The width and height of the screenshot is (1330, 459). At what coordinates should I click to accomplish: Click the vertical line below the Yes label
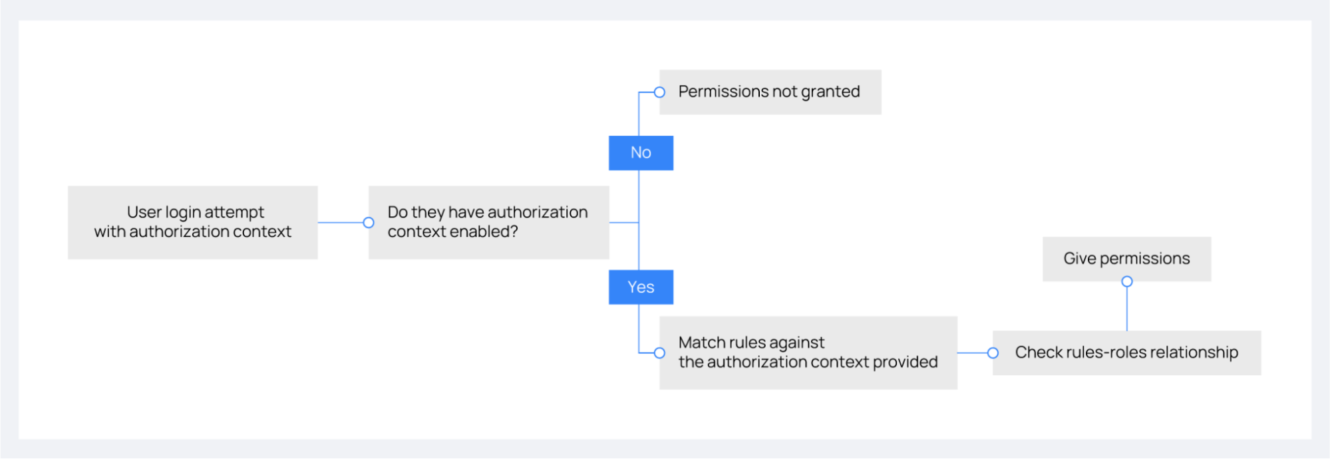[x=639, y=327]
